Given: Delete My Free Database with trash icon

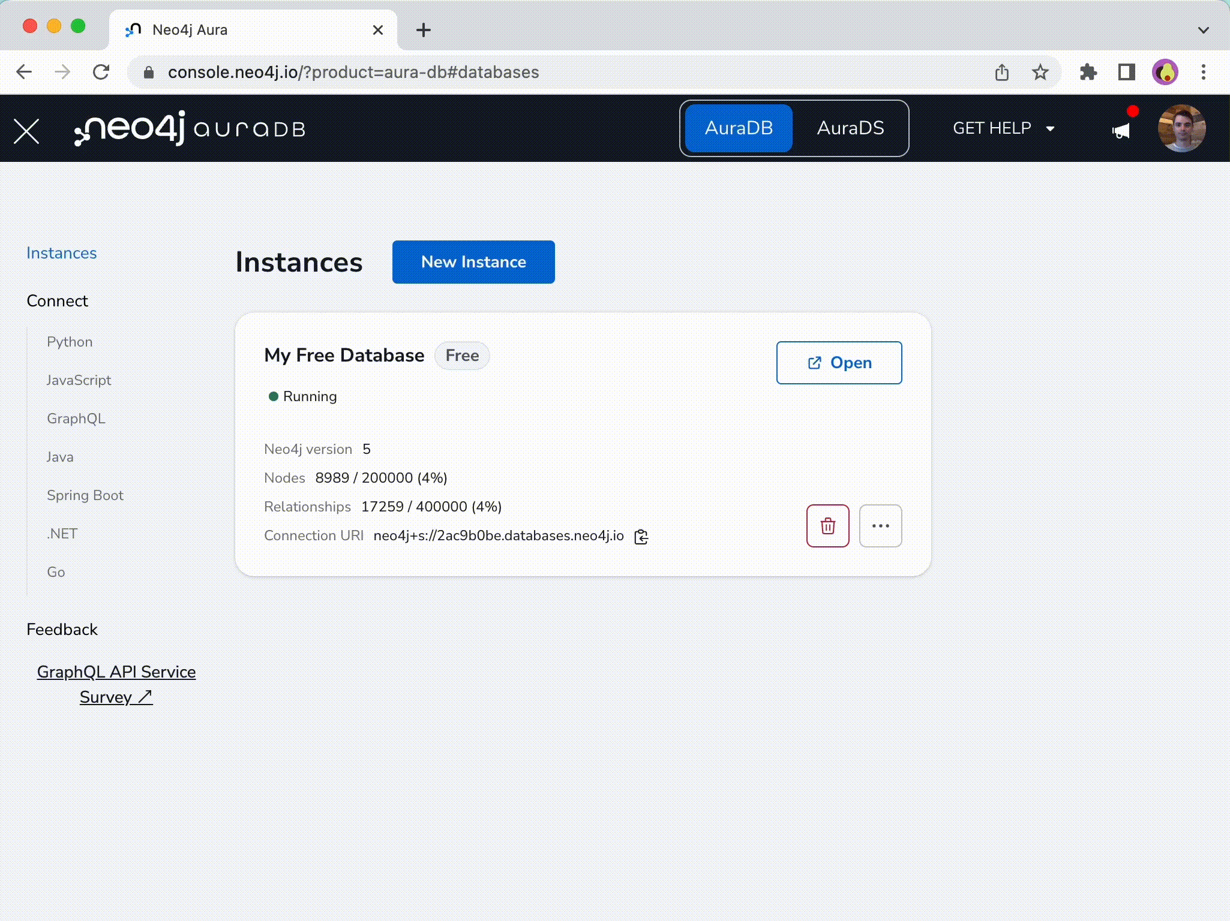Looking at the screenshot, I should point(827,526).
